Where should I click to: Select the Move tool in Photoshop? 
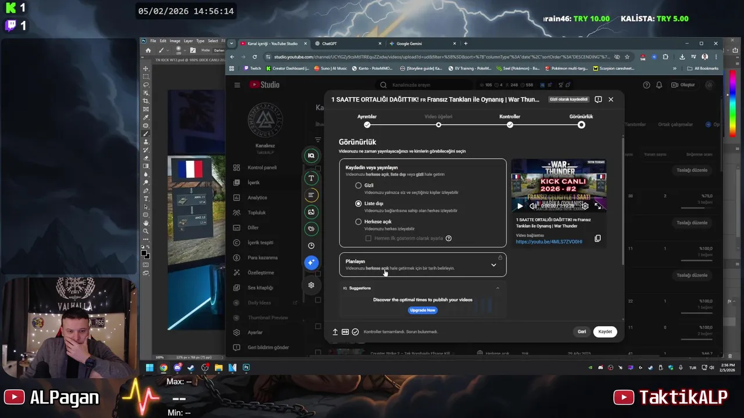pyautogui.click(x=146, y=69)
